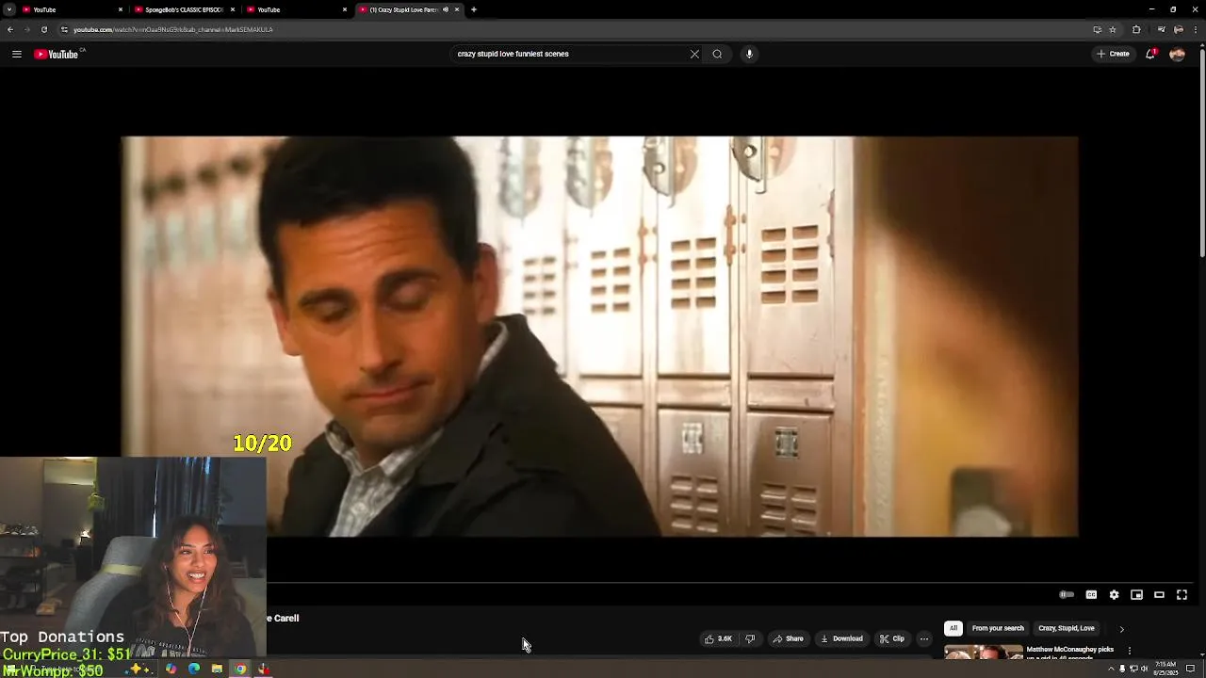Screen dimensions: 1206x678
Task: Switch to the SpongeBob's CLASSIC EPISODES tab
Action: tap(184, 9)
